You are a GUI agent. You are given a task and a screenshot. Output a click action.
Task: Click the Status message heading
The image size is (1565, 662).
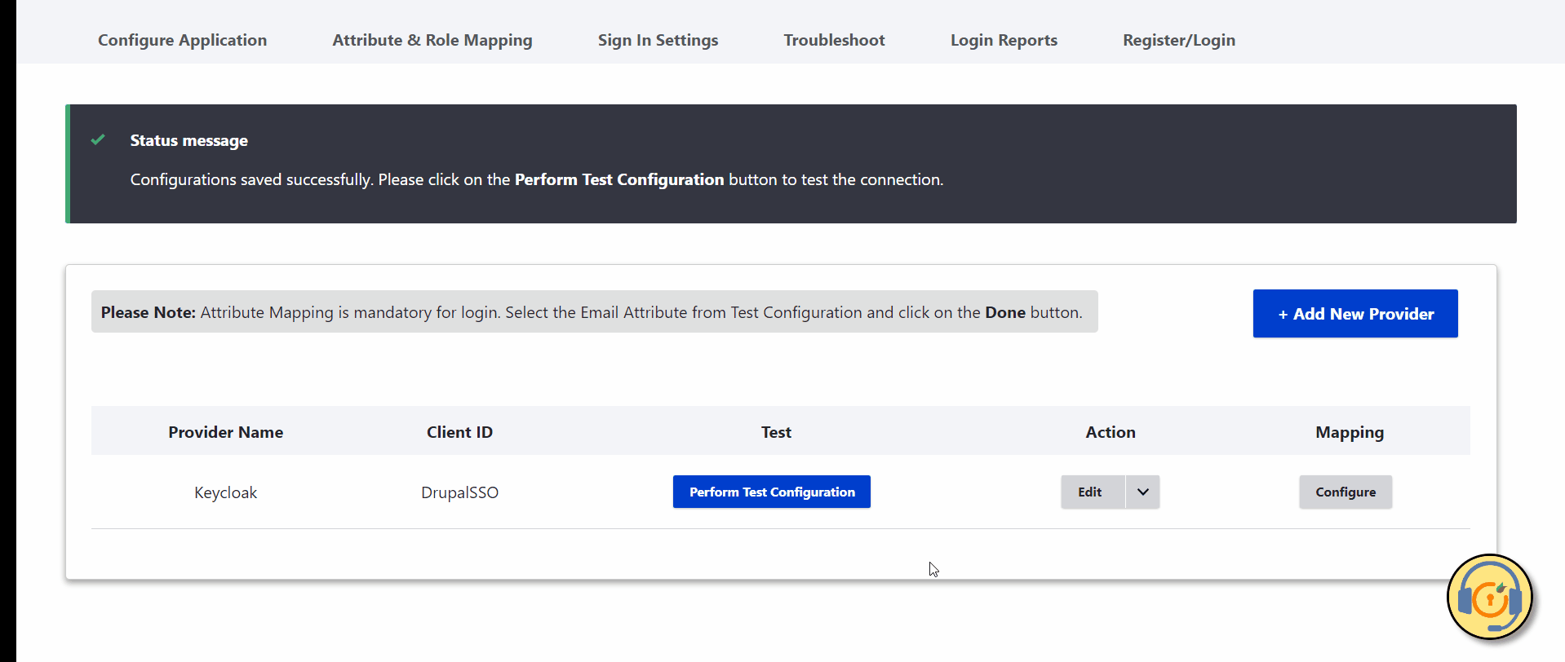pos(188,140)
